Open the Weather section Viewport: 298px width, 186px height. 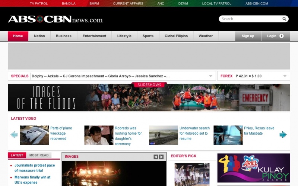(206, 36)
